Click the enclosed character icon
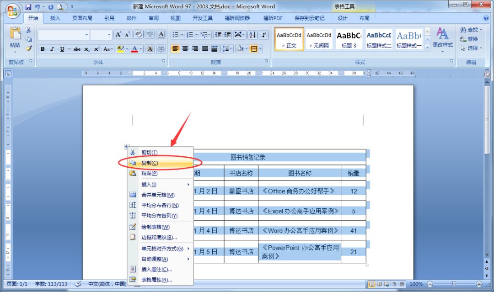This screenshot has height=292, width=494. (x=161, y=49)
